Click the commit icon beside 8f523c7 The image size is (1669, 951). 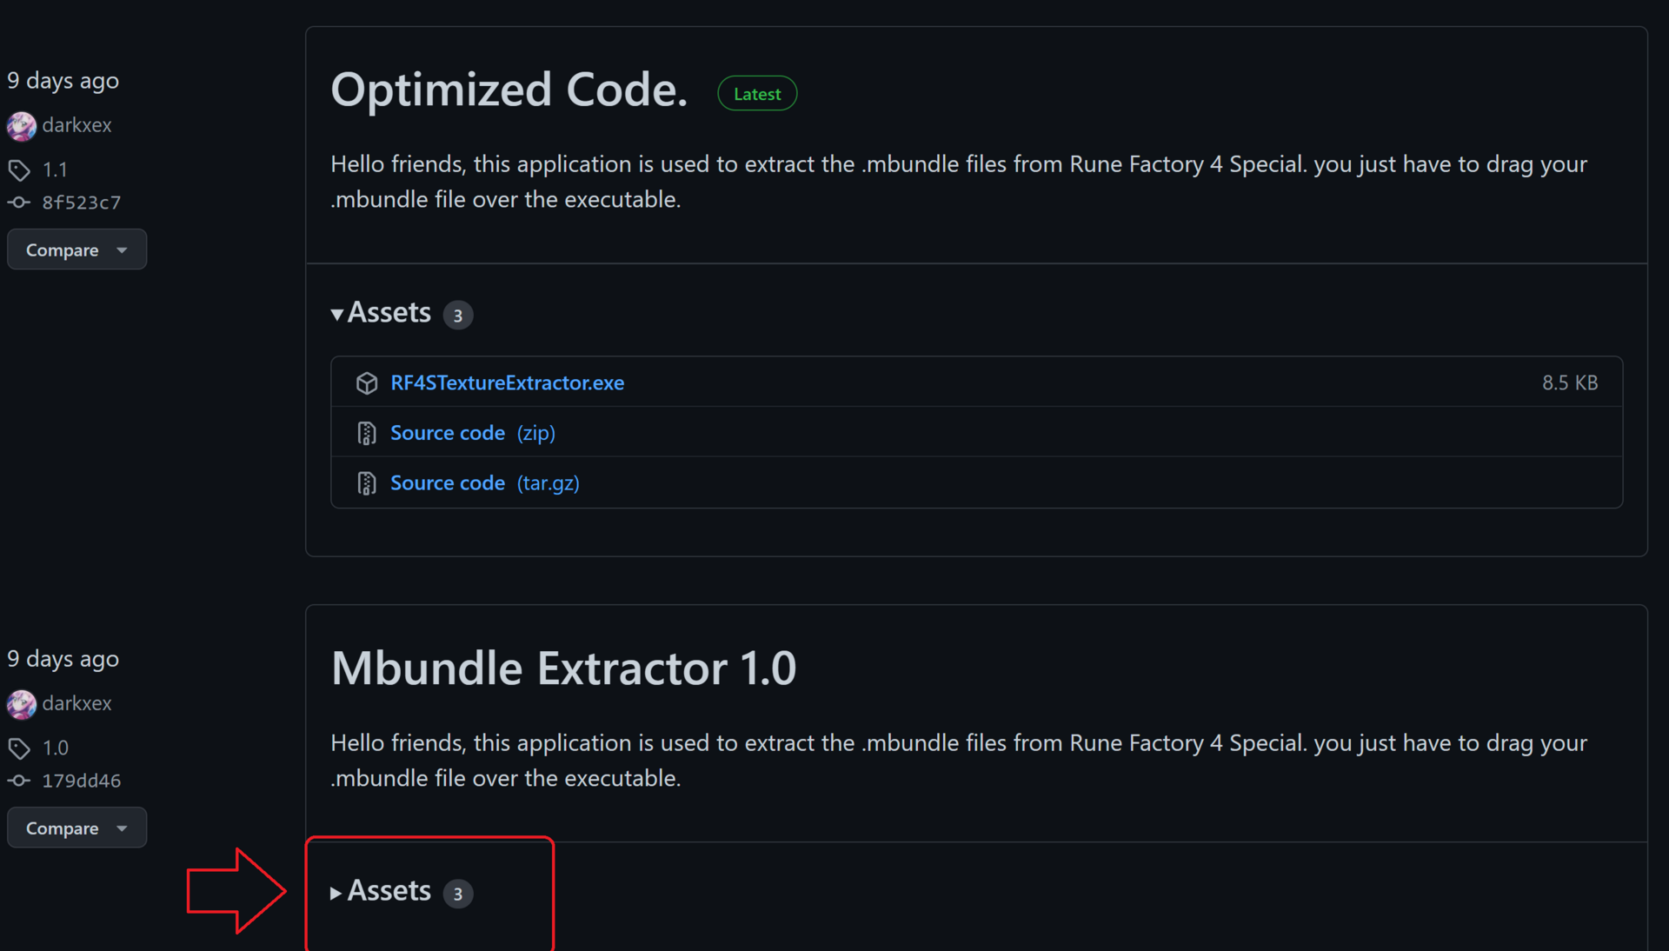[19, 203]
